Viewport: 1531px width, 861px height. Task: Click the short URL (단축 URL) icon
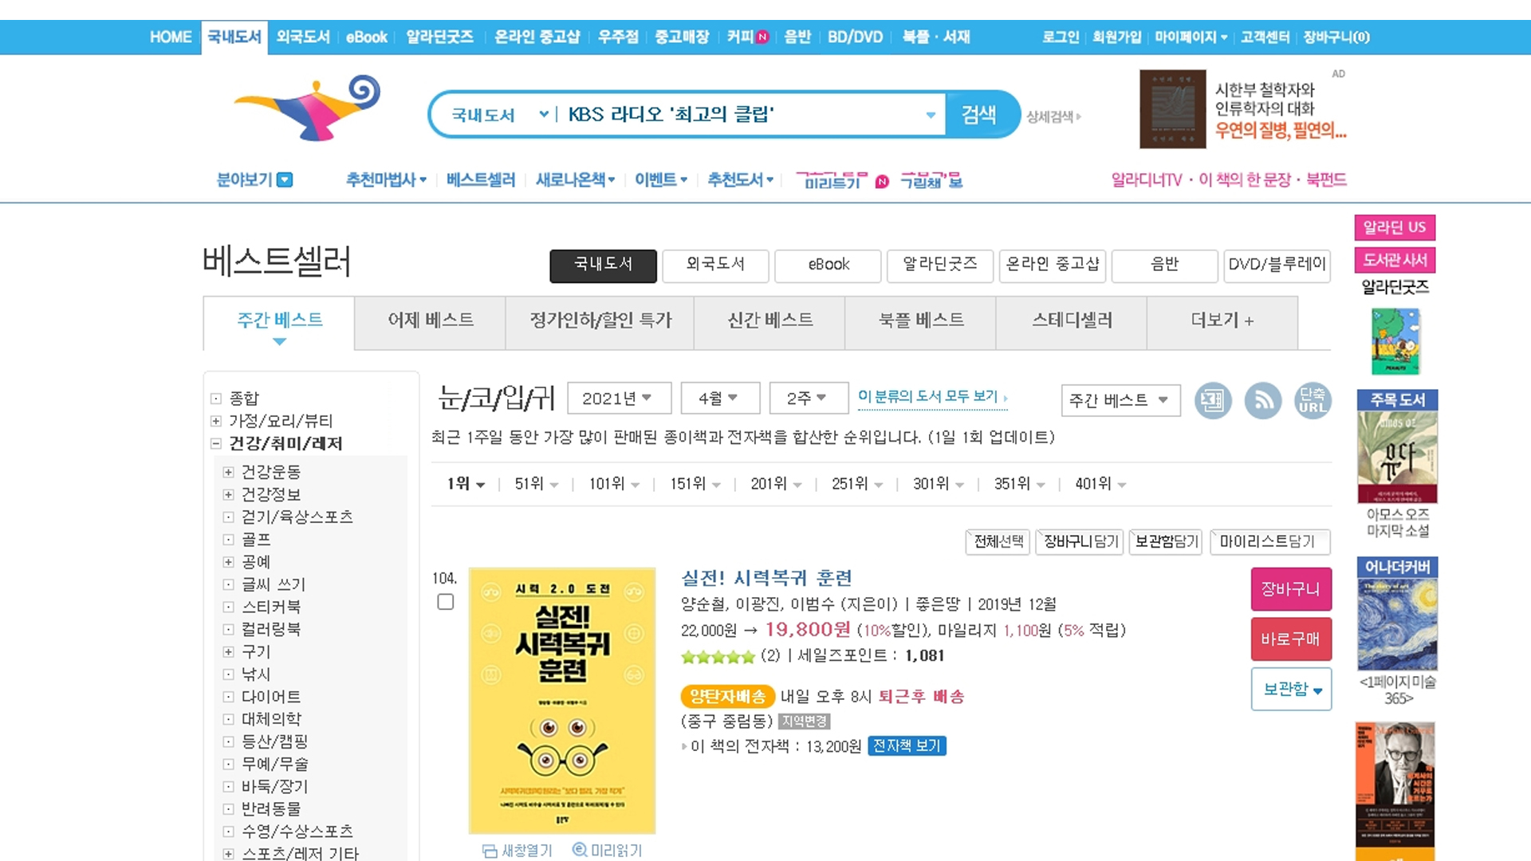1313,400
